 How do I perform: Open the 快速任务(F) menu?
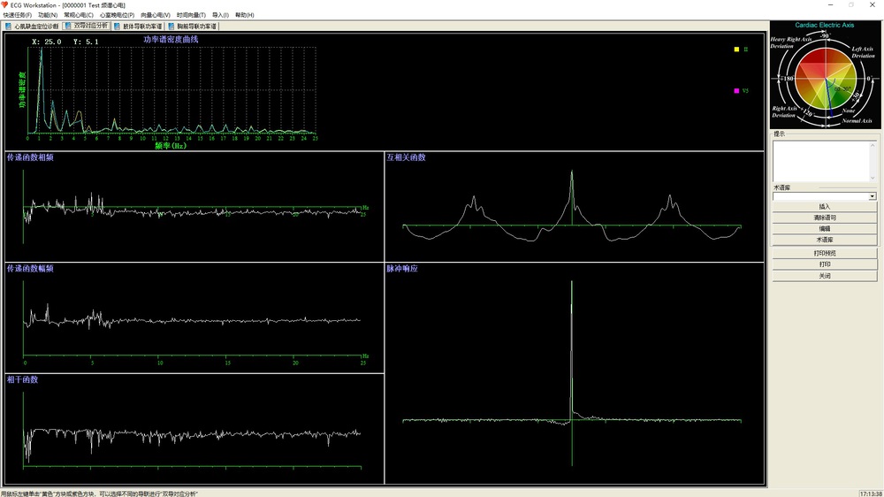[17, 15]
